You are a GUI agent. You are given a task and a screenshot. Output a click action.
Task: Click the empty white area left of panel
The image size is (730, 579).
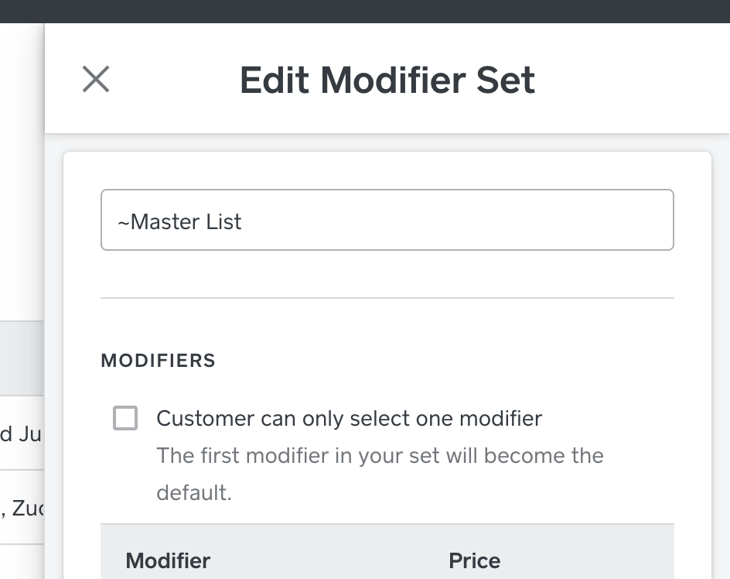[x=21, y=194]
